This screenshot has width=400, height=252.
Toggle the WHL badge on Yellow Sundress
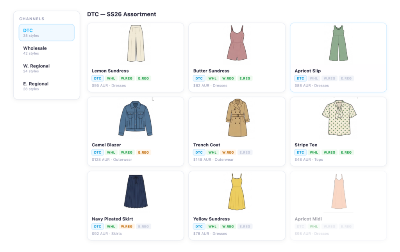pos(212,226)
